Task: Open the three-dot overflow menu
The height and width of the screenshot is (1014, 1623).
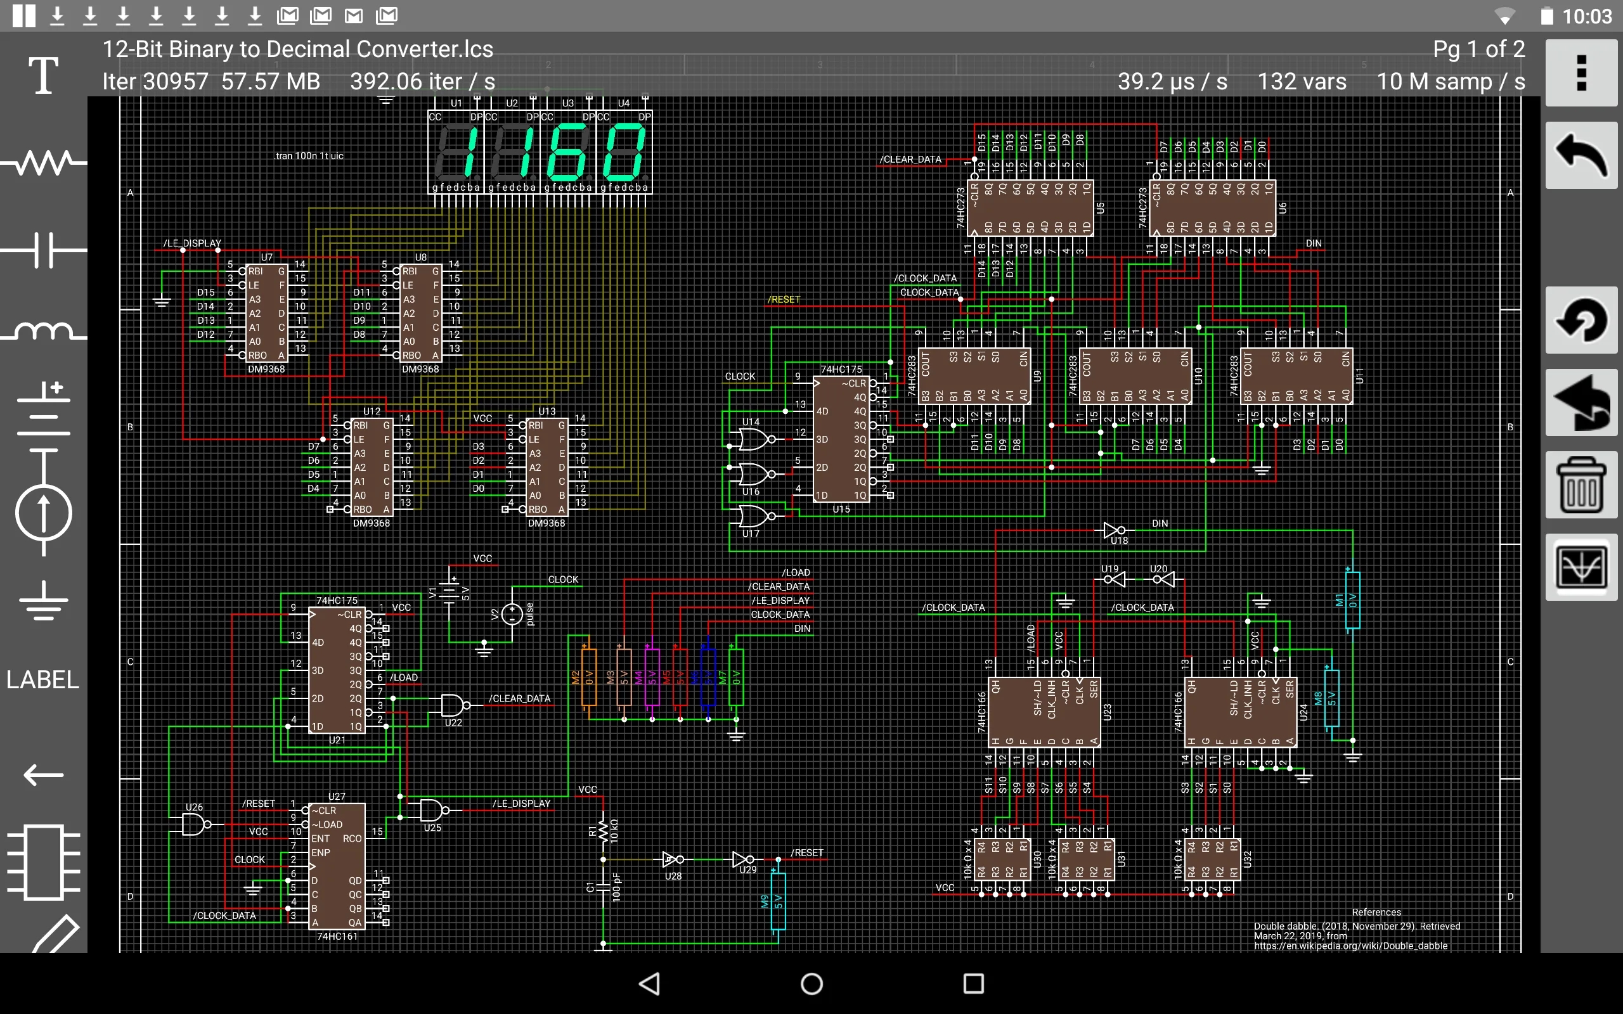Action: 1581,72
